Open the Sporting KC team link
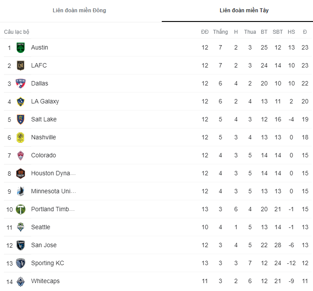313x291 pixels. [x=47, y=263]
